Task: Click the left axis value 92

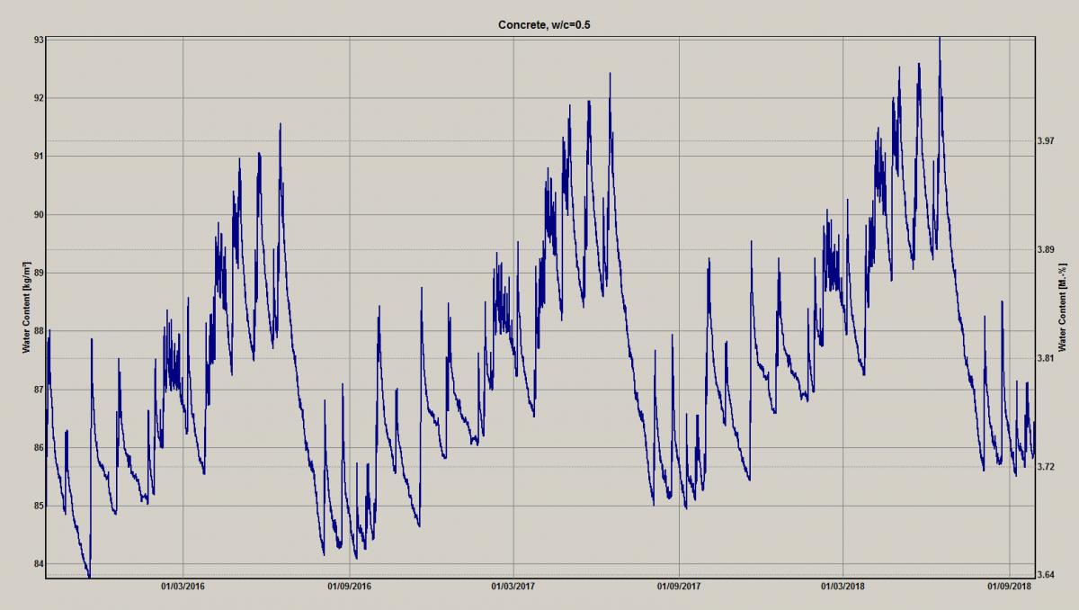Action: pos(40,98)
